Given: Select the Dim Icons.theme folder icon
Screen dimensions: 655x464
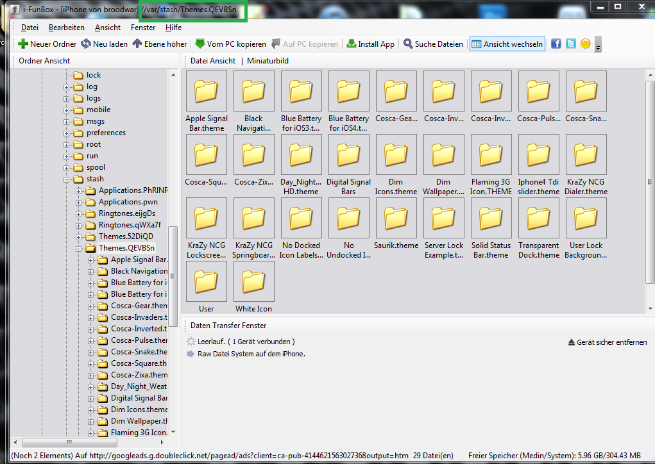Looking at the screenshot, I should [x=396, y=154].
